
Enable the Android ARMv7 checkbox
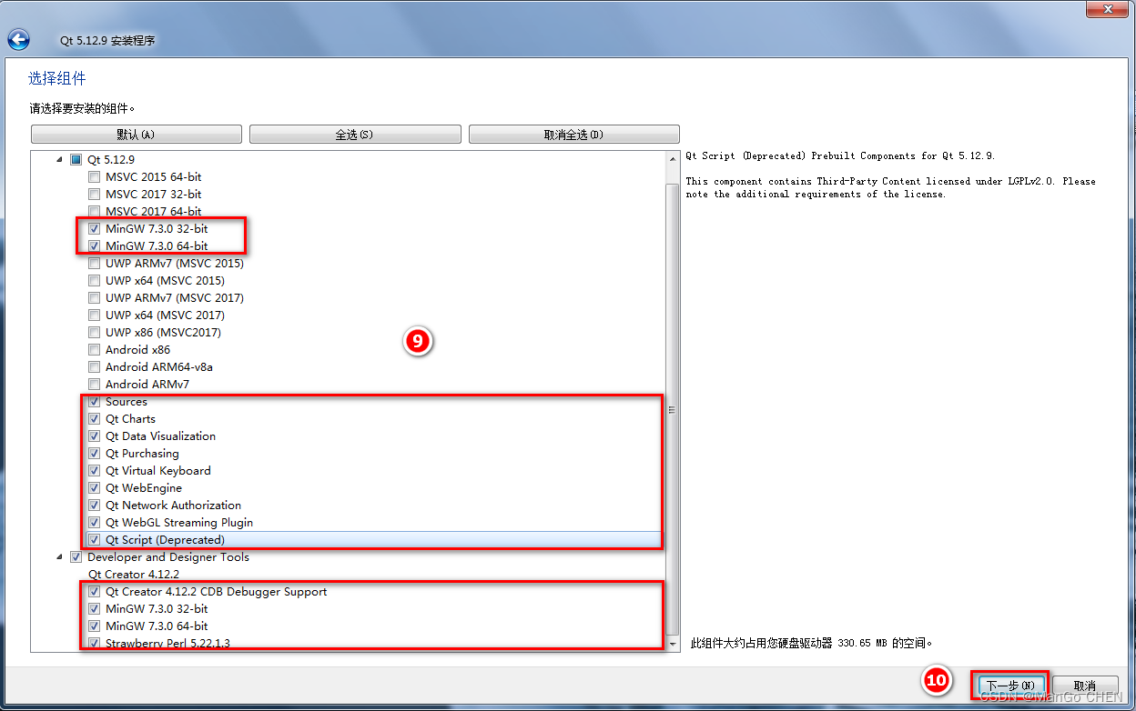(x=95, y=384)
